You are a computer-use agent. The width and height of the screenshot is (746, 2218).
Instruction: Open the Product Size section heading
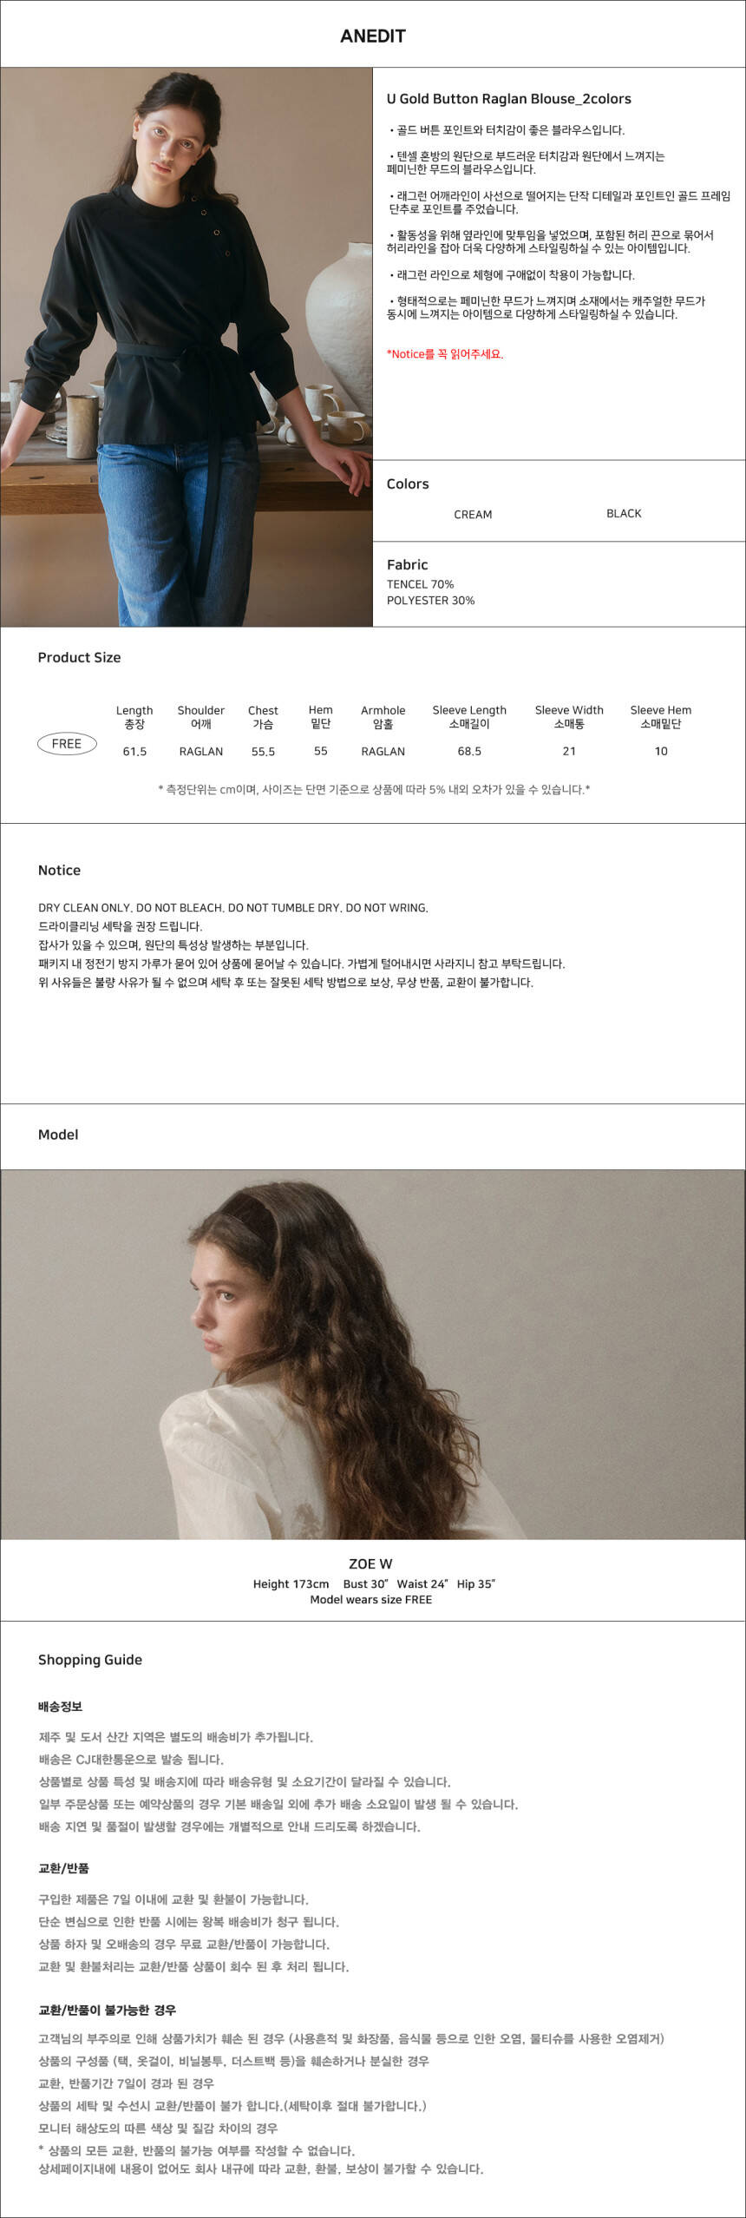(x=79, y=657)
